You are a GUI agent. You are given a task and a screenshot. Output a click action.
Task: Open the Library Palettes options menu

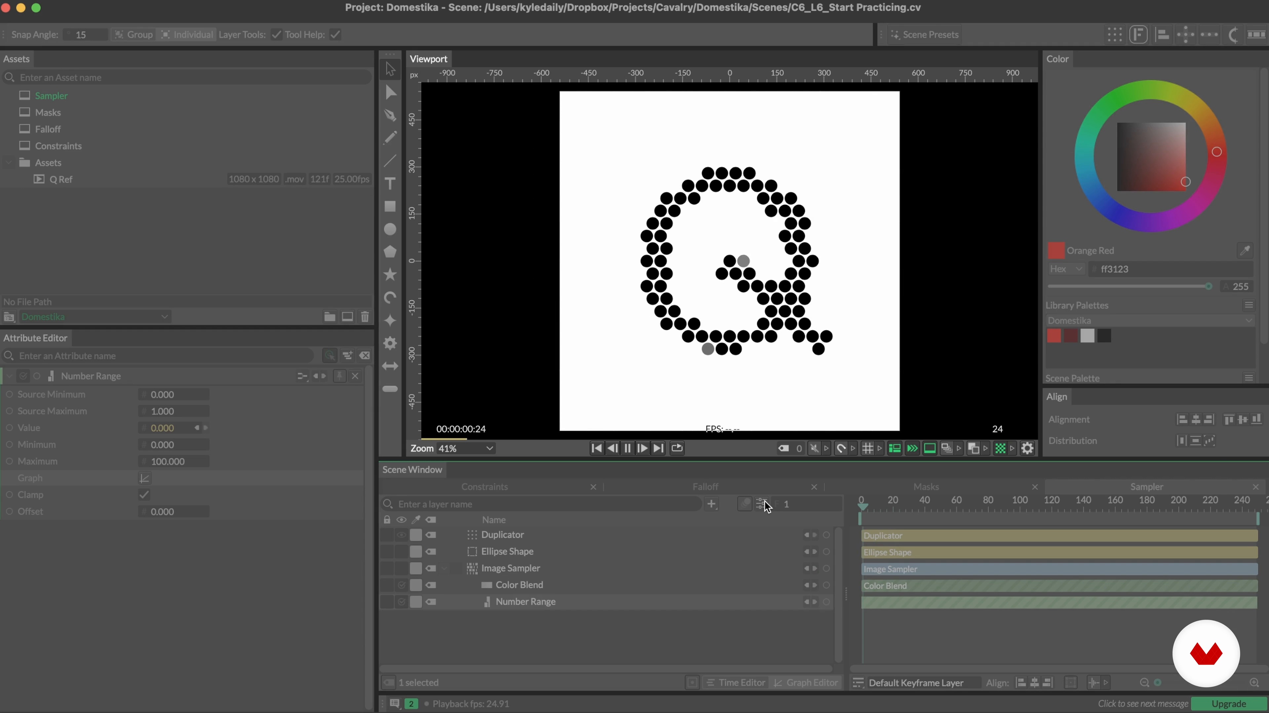[x=1248, y=305]
